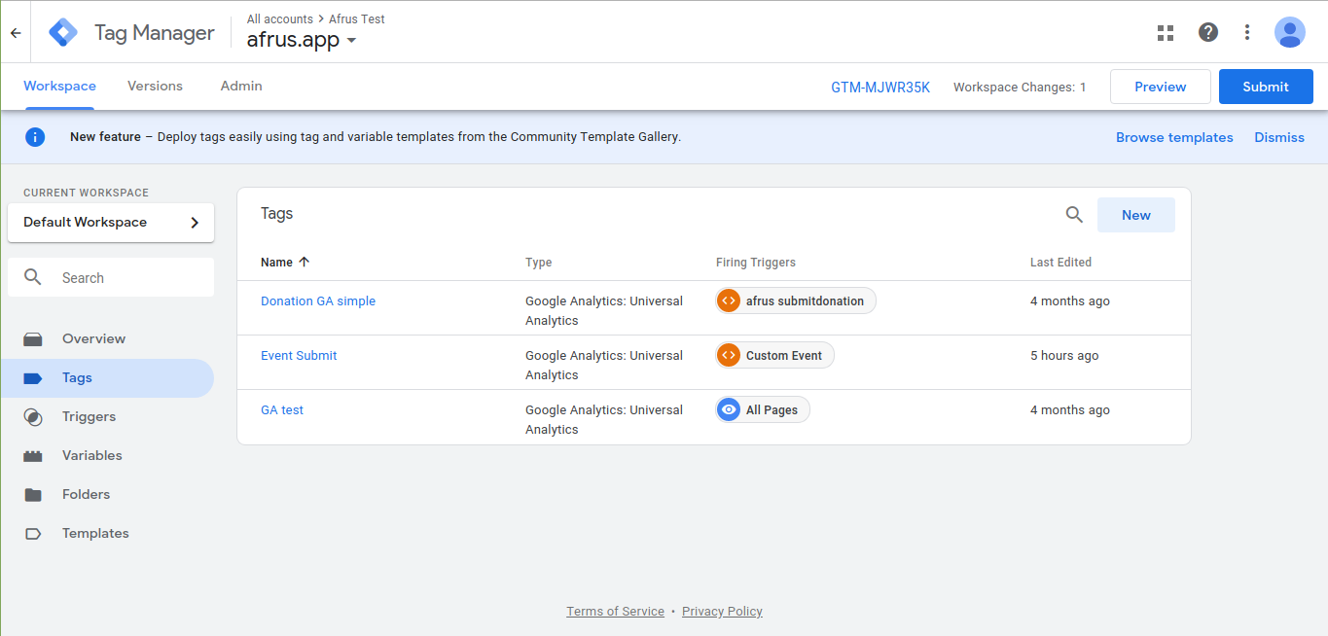Click the Afrus Test breadcrumb
The width and height of the screenshot is (1328, 636).
coord(357,18)
